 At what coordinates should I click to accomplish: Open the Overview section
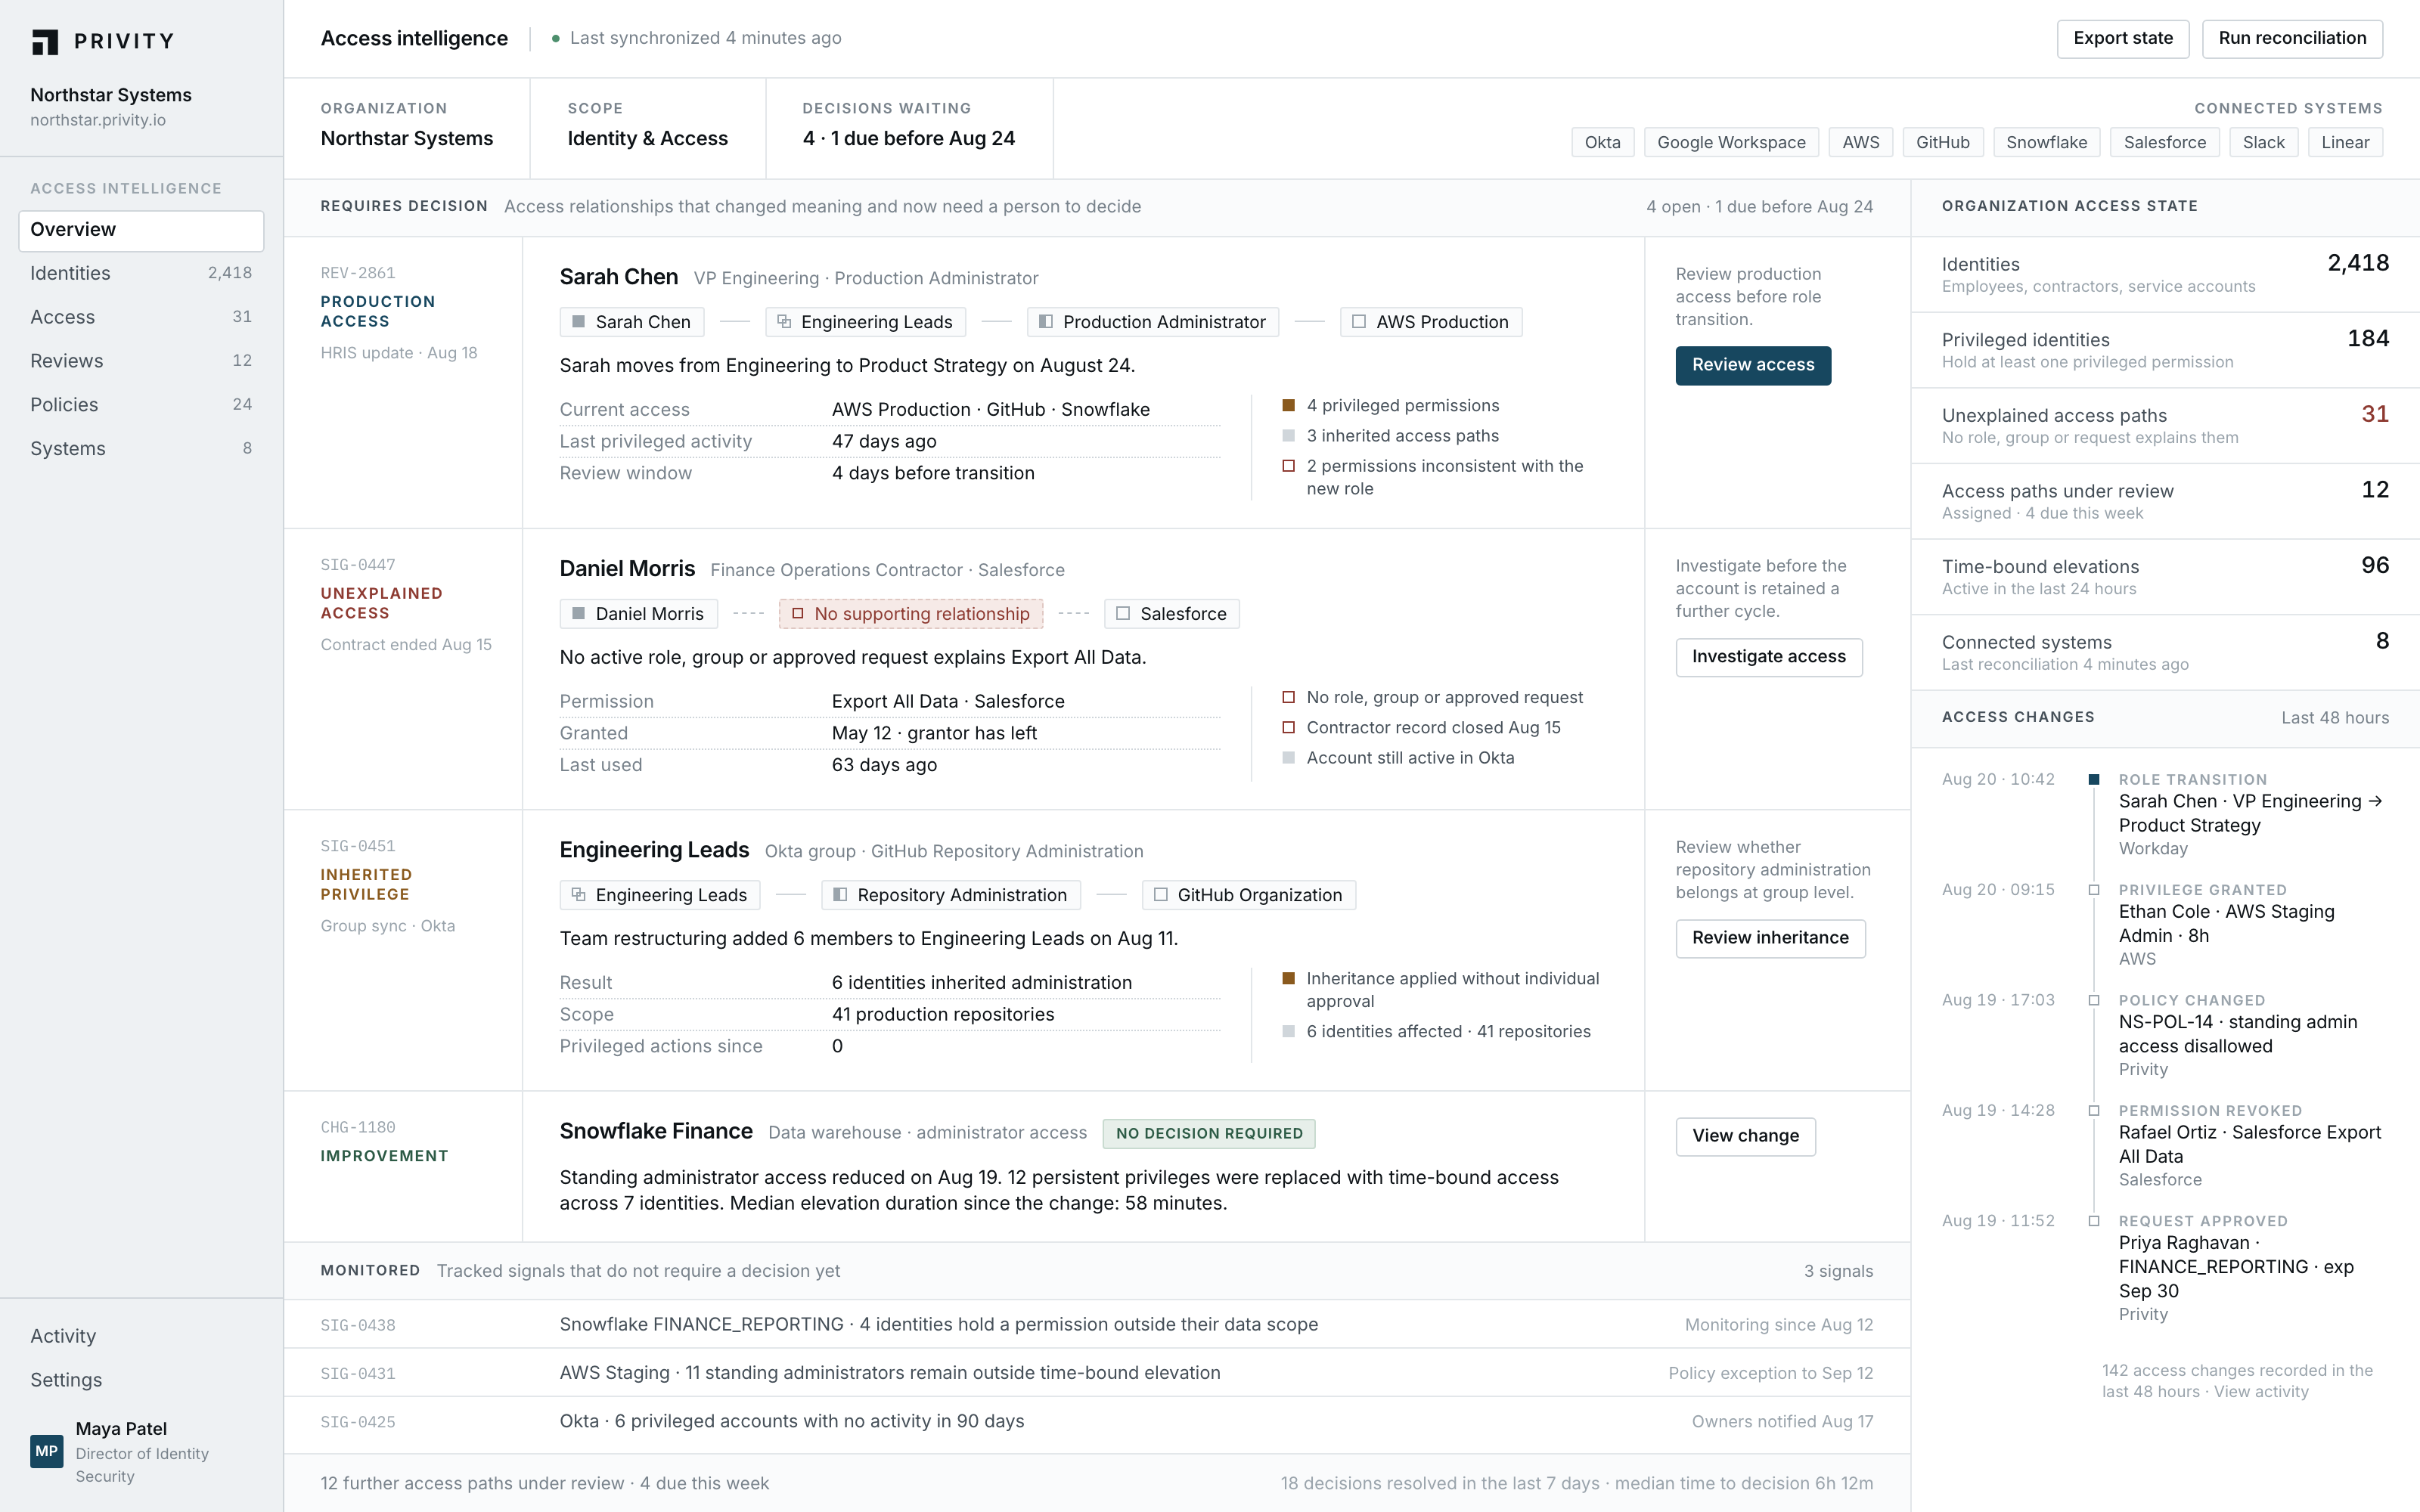[x=141, y=230]
